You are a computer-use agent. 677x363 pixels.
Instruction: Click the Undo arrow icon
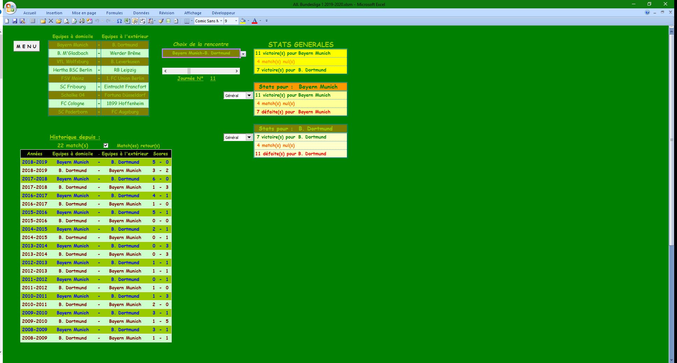click(97, 21)
